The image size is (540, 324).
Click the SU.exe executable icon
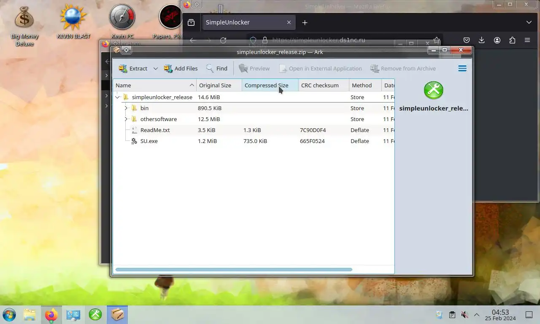pyautogui.click(x=134, y=141)
